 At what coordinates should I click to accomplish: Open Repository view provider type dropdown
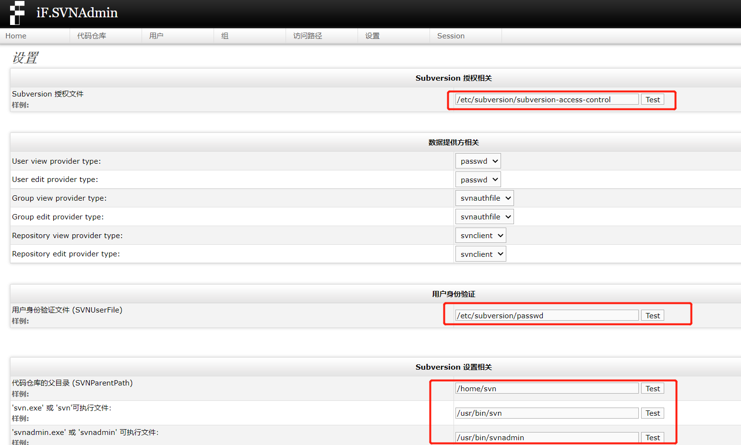(480, 236)
